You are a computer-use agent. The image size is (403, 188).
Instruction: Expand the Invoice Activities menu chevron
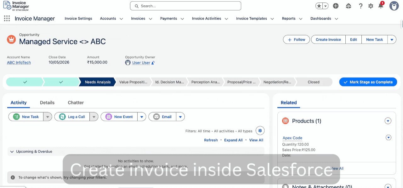226,19
